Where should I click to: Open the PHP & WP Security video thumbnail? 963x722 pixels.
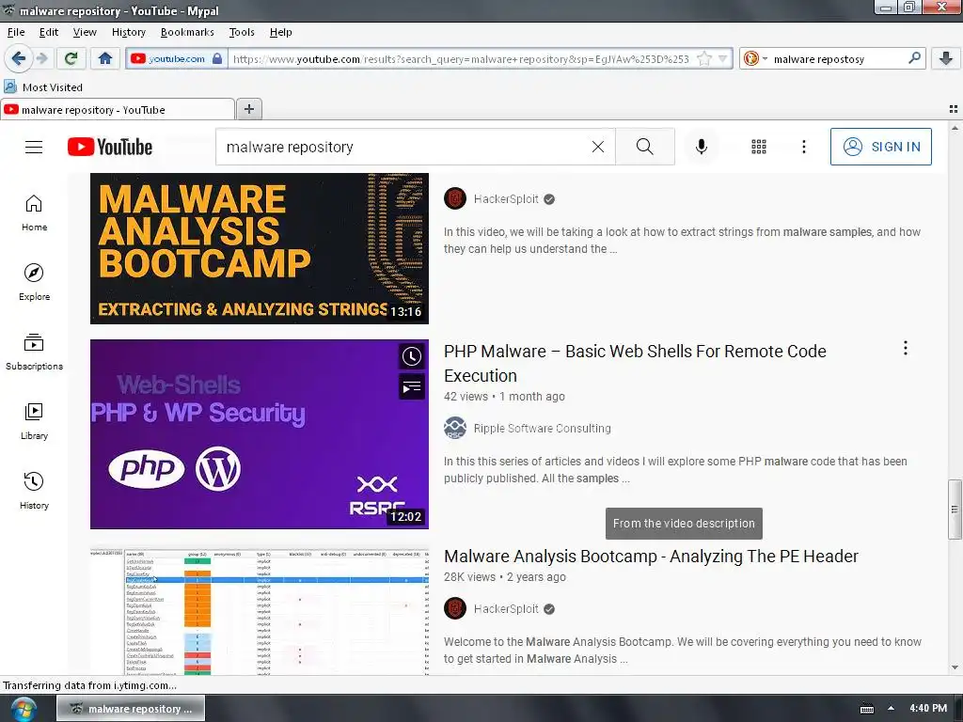click(x=260, y=434)
